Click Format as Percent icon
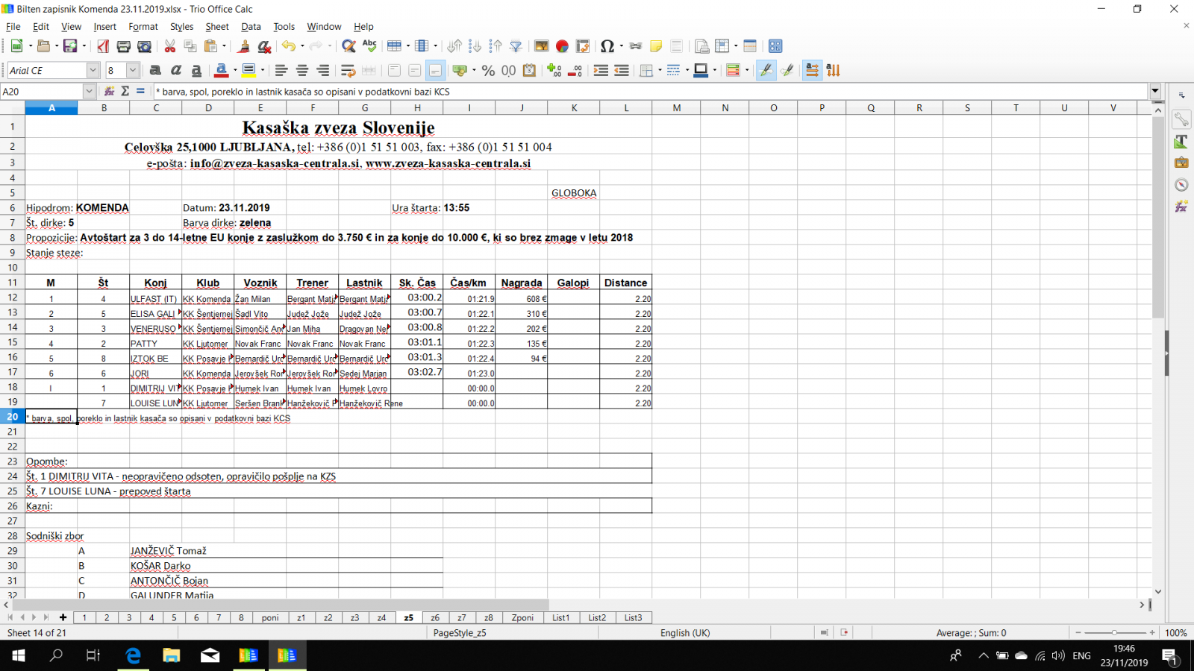1194x671 pixels. [488, 71]
